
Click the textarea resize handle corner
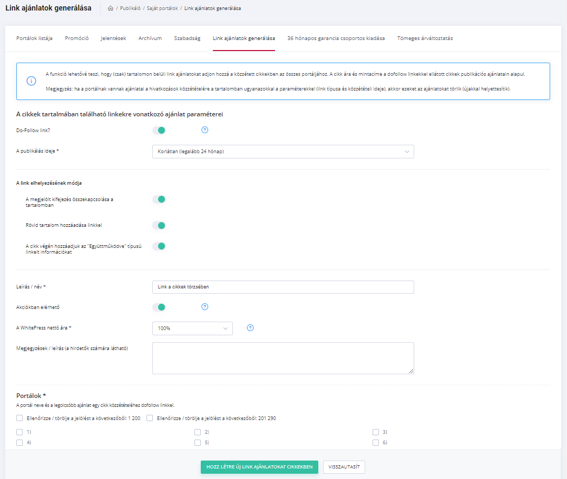coord(411,371)
